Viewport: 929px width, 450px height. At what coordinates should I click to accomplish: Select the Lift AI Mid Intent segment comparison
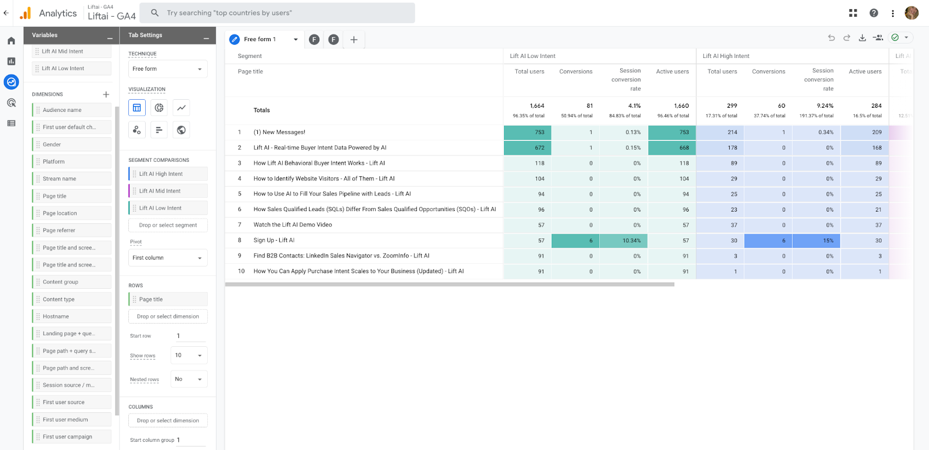point(168,191)
